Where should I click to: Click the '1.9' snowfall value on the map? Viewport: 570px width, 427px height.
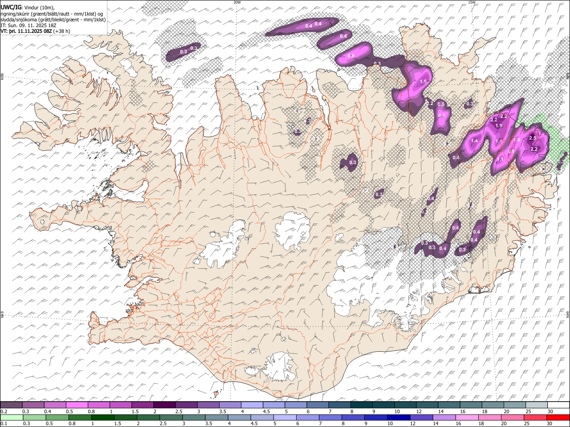click(x=499, y=126)
